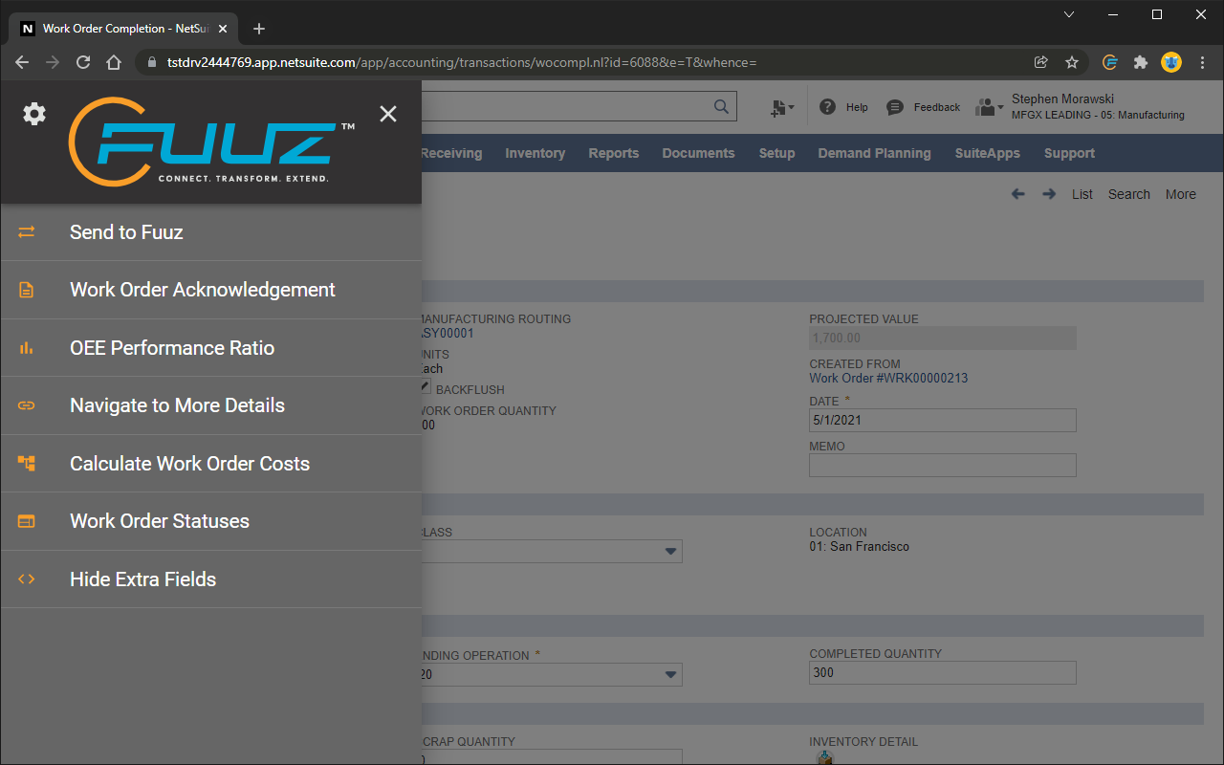Open the OEE Performance Ratio chart icon
This screenshot has height=765, width=1224.
tap(26, 347)
